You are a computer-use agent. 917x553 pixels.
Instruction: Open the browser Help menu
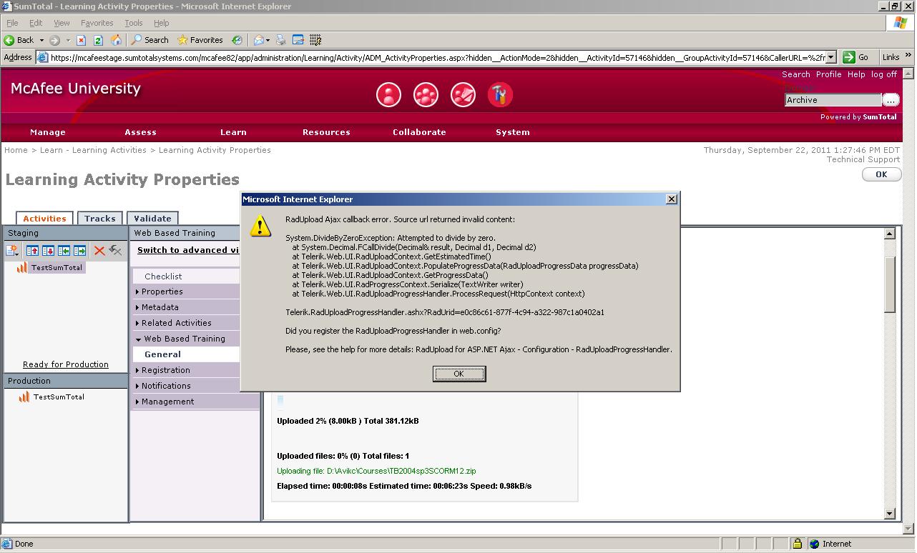162,23
